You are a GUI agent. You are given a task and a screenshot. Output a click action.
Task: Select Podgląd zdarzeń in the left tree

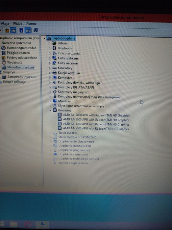click(18, 53)
